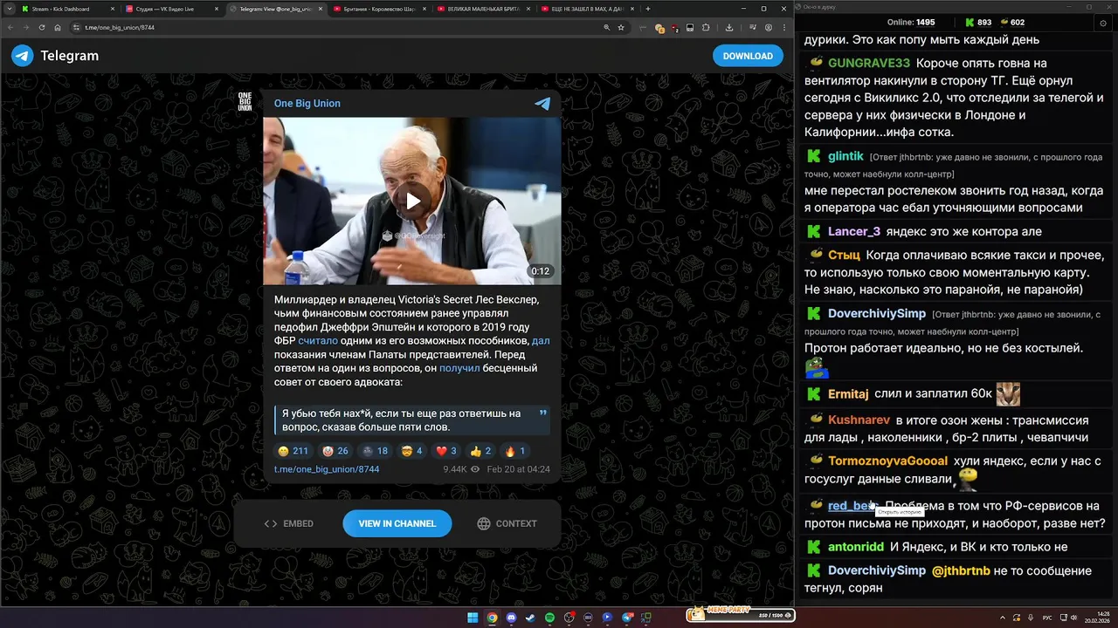Click the 9.44K views counter

[x=461, y=469]
